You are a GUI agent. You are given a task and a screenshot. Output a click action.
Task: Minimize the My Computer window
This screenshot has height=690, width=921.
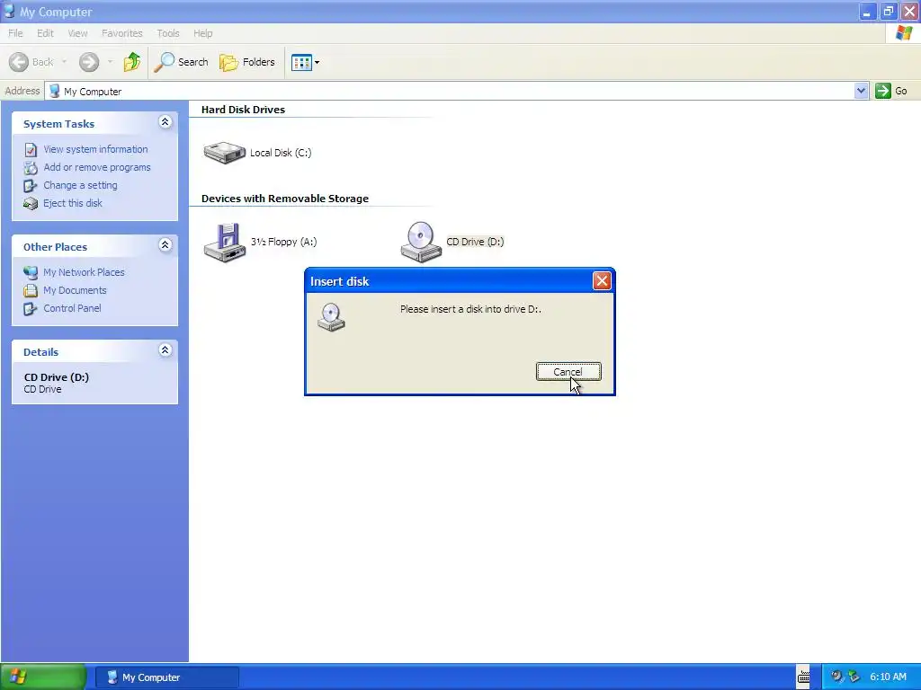pos(867,11)
